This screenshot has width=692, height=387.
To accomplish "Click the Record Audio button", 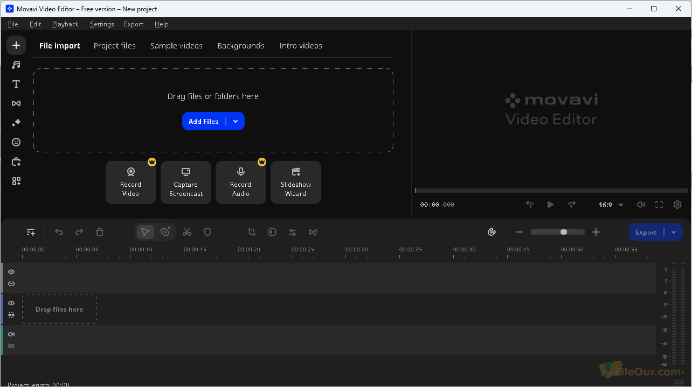I will (241, 182).
